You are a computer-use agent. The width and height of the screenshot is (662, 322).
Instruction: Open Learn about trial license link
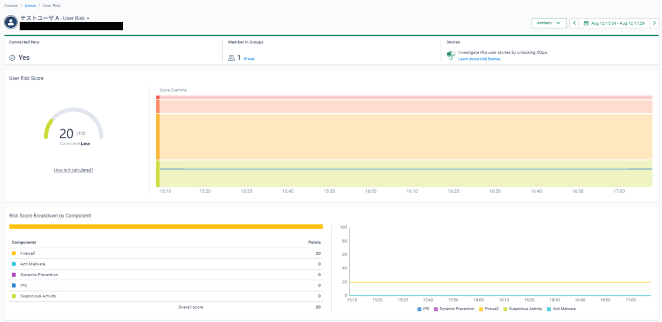tap(479, 59)
